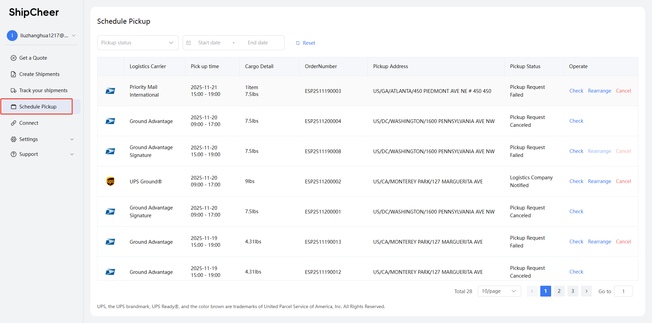Click the USPS icon for Priority Mail International
This screenshot has width=652, height=323.
point(110,91)
